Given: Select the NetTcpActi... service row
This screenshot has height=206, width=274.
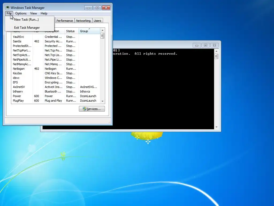Looking at the screenshot, I should pos(56,55).
